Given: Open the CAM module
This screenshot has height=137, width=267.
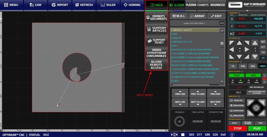Looking at the screenshot, I should (x=35, y=5).
